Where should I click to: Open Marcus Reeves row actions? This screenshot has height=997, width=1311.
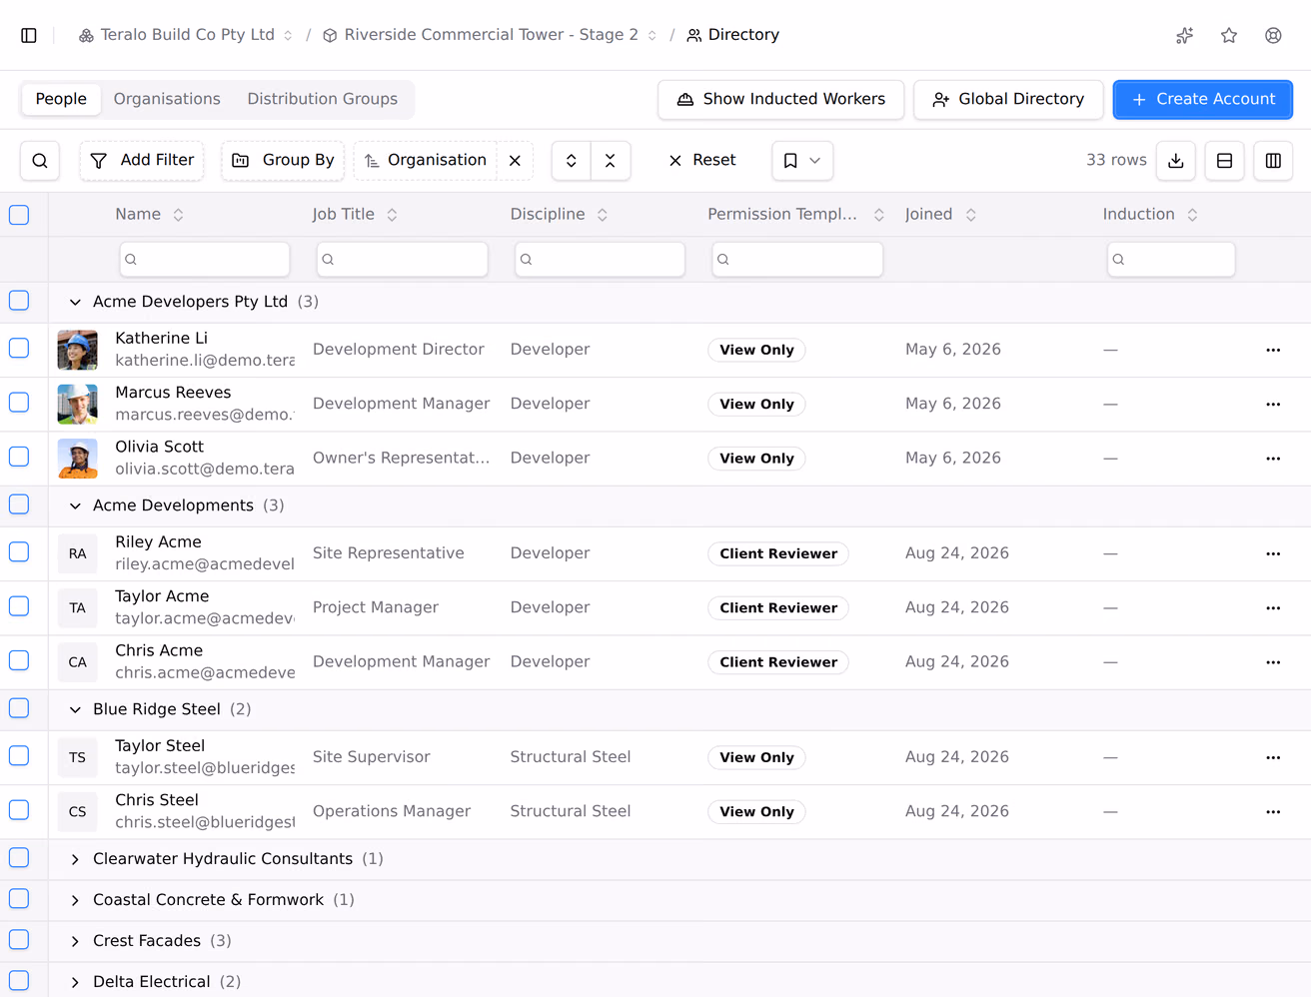pos(1273,404)
